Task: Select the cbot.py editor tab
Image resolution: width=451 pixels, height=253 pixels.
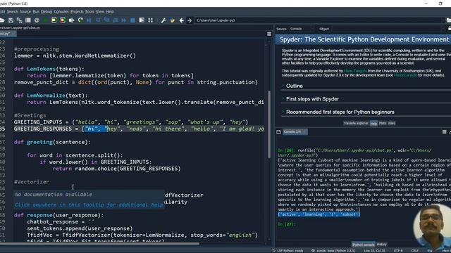Action: pyautogui.click(x=7, y=34)
